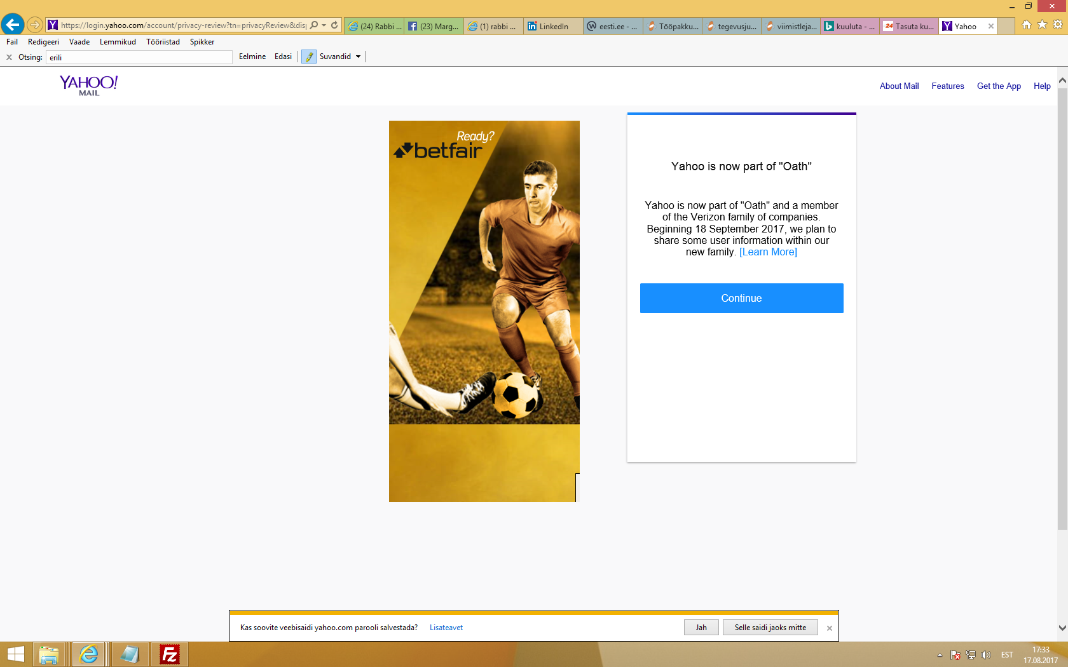Open the Windows Start button
The height and width of the screenshot is (667, 1068).
tap(15, 654)
